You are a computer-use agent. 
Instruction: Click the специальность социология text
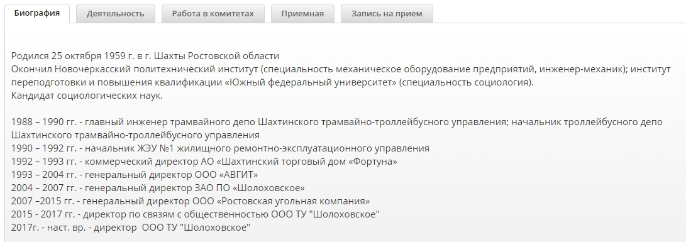[467, 82]
